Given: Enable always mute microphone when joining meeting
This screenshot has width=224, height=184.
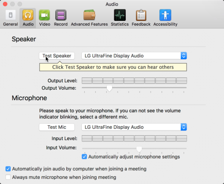Looking at the screenshot, I should (x=9, y=177).
